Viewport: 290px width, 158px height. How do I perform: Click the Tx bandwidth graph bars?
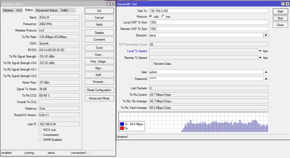pos(225,127)
